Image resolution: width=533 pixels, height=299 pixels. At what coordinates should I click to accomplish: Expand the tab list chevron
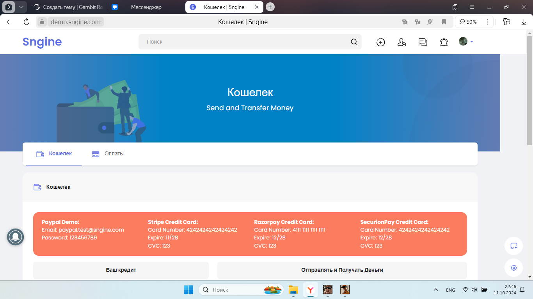21,7
